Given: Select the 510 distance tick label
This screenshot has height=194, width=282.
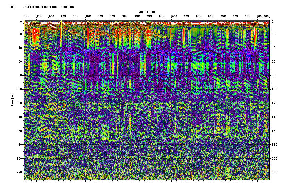Looking at the screenshot, I should [162, 16].
